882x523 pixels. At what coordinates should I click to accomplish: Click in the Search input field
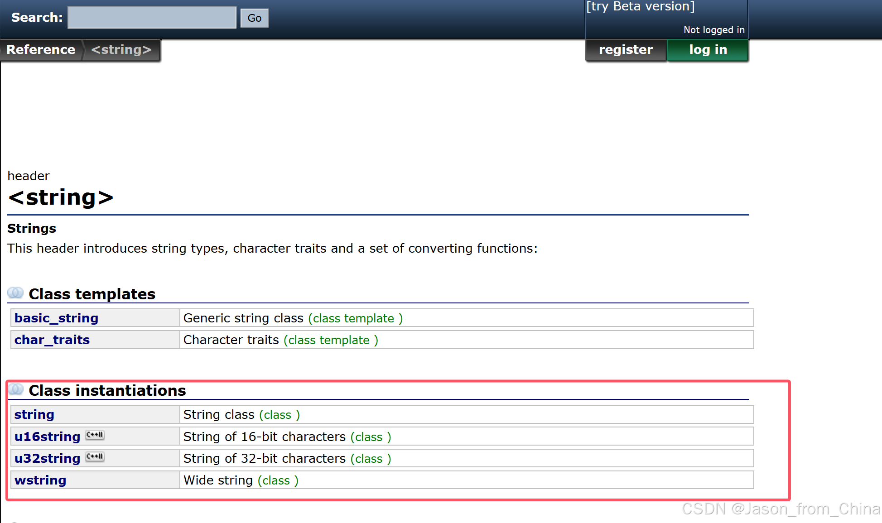[x=152, y=18]
